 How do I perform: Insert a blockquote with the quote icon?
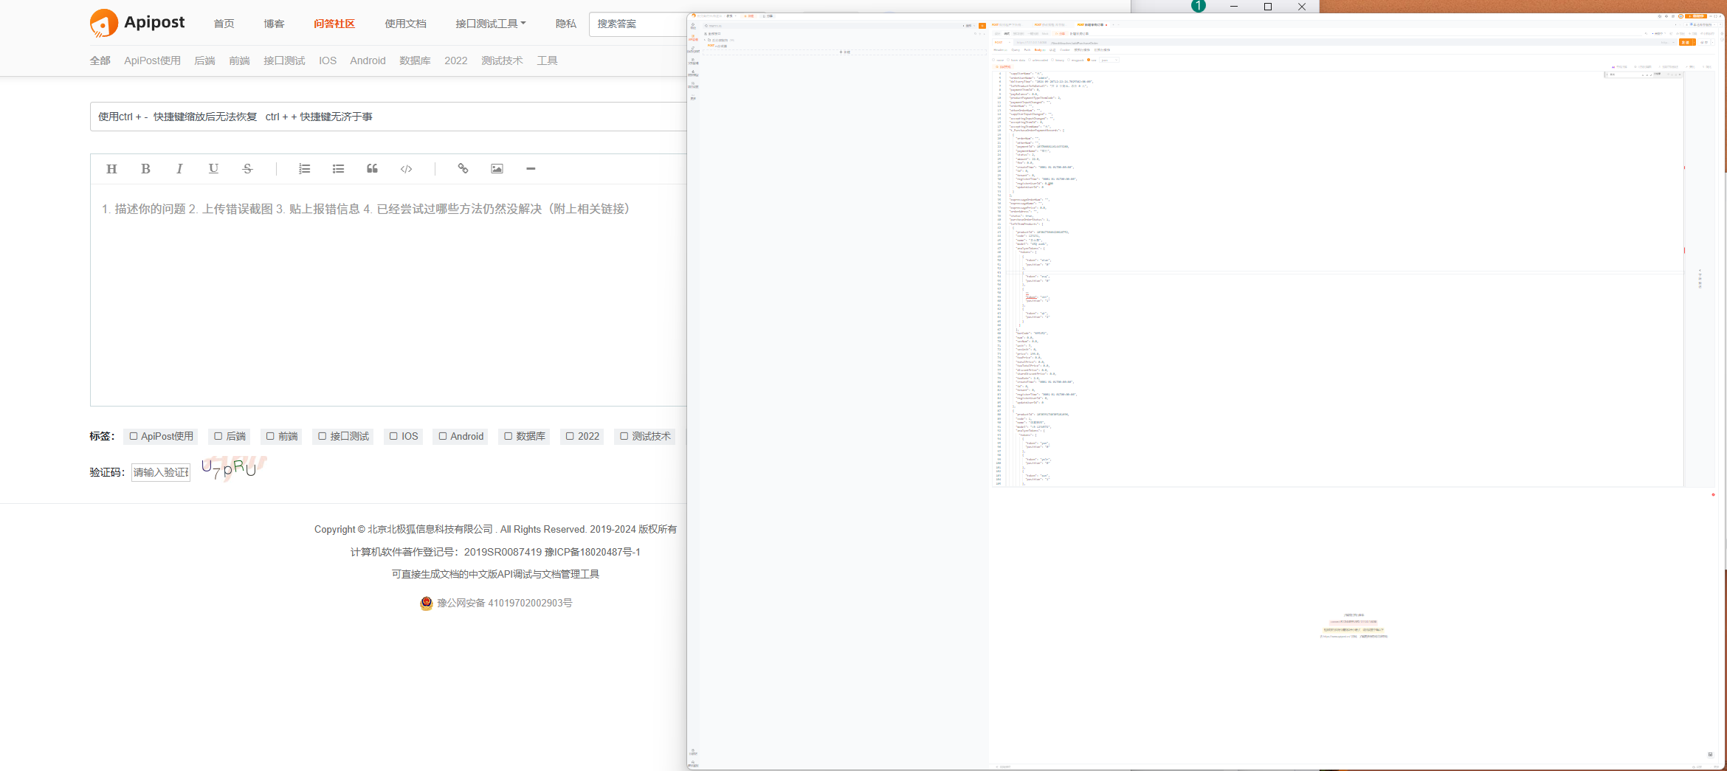pyautogui.click(x=372, y=169)
